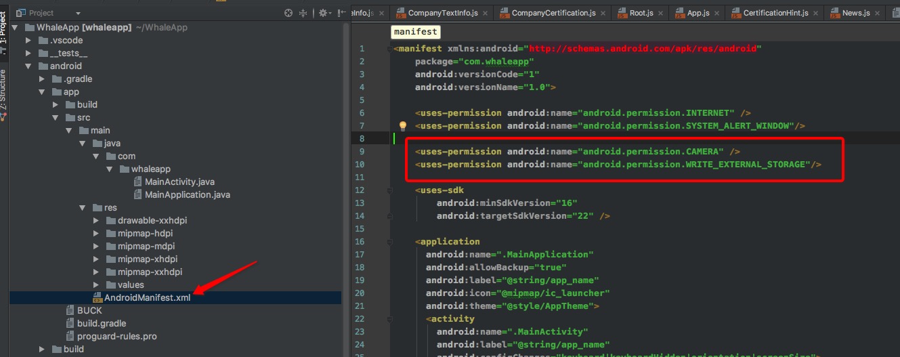Expand the .gradle folder arrow
Image resolution: width=900 pixels, height=357 pixels.
coord(42,79)
